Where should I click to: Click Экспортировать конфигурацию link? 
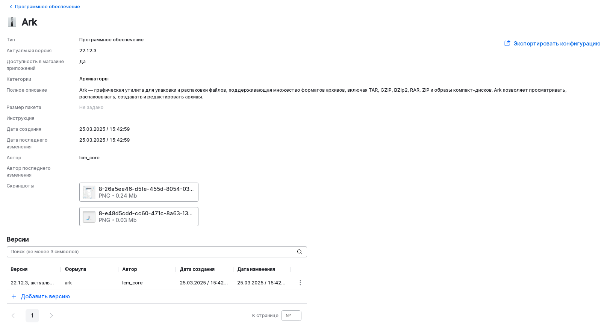557,44
